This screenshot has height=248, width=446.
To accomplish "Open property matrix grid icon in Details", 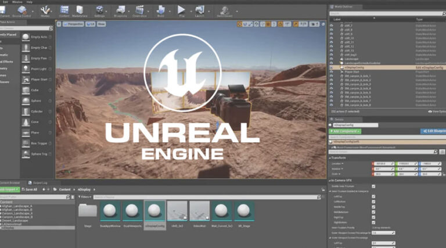I will click(x=442, y=152).
